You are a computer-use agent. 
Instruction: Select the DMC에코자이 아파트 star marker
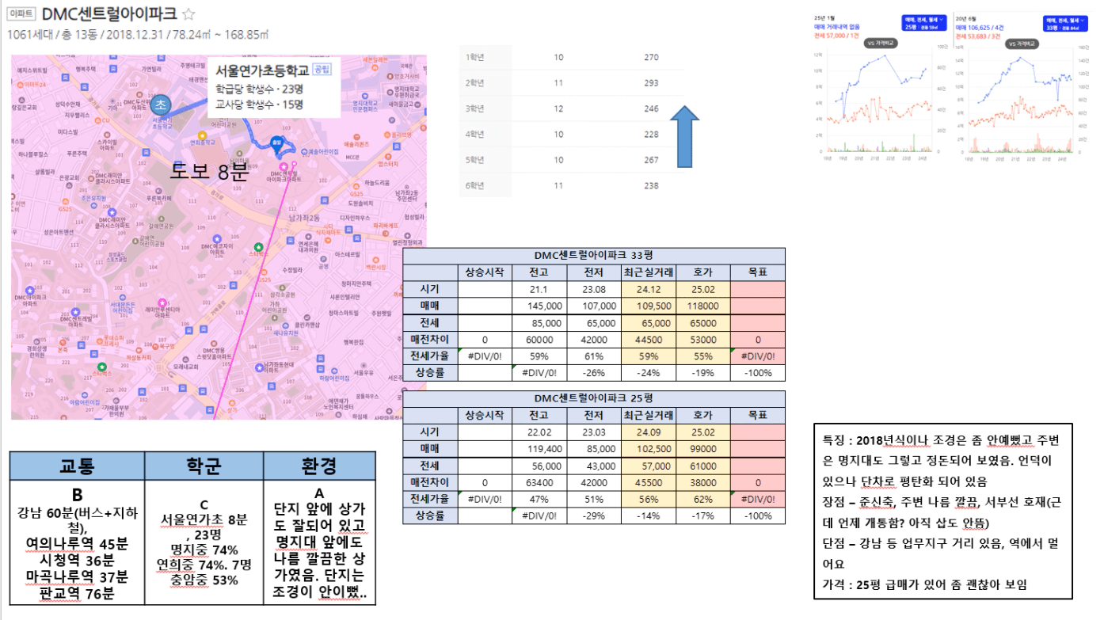click(217, 238)
